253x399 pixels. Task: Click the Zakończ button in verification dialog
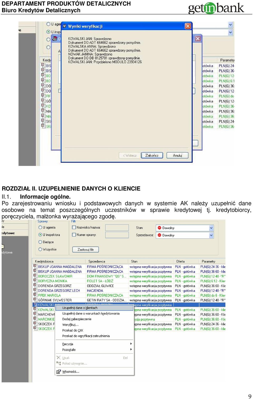tap(152, 155)
